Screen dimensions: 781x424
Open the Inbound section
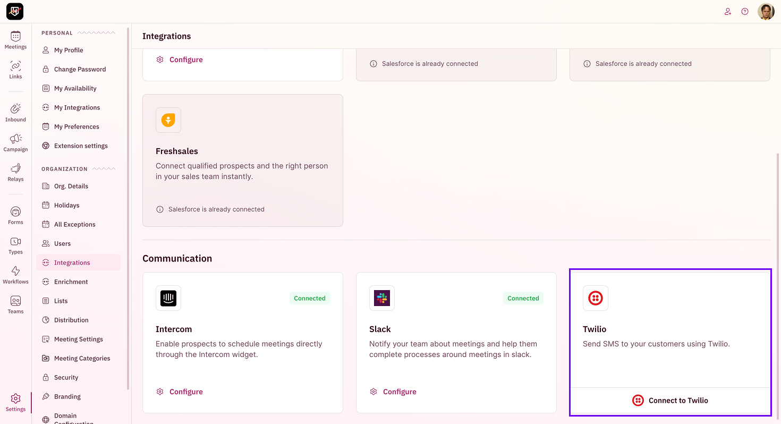coord(15,113)
